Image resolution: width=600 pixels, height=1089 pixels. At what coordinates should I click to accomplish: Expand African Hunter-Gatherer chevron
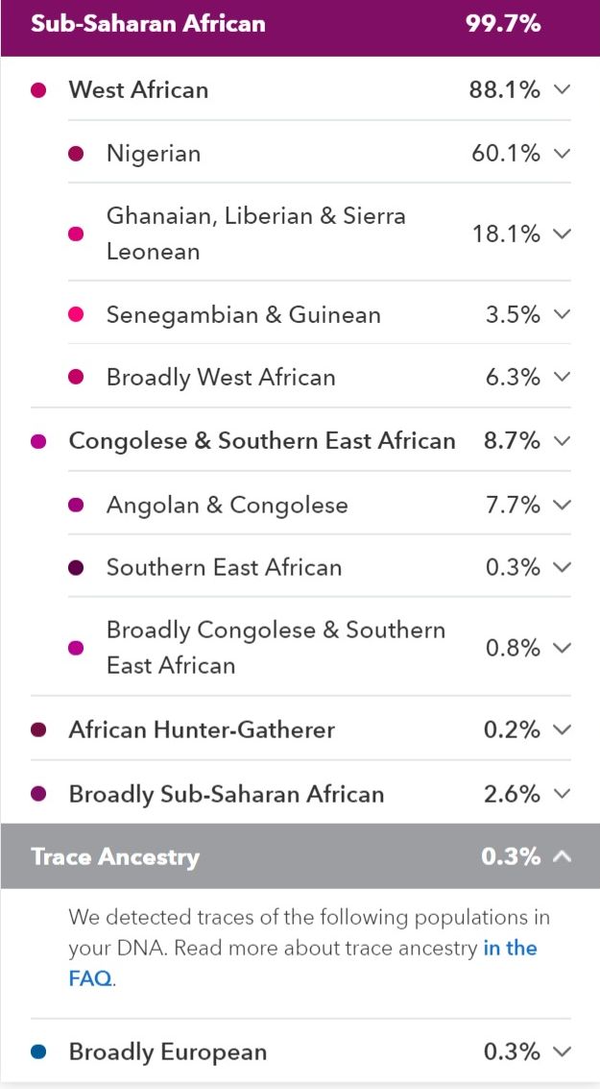(x=563, y=730)
